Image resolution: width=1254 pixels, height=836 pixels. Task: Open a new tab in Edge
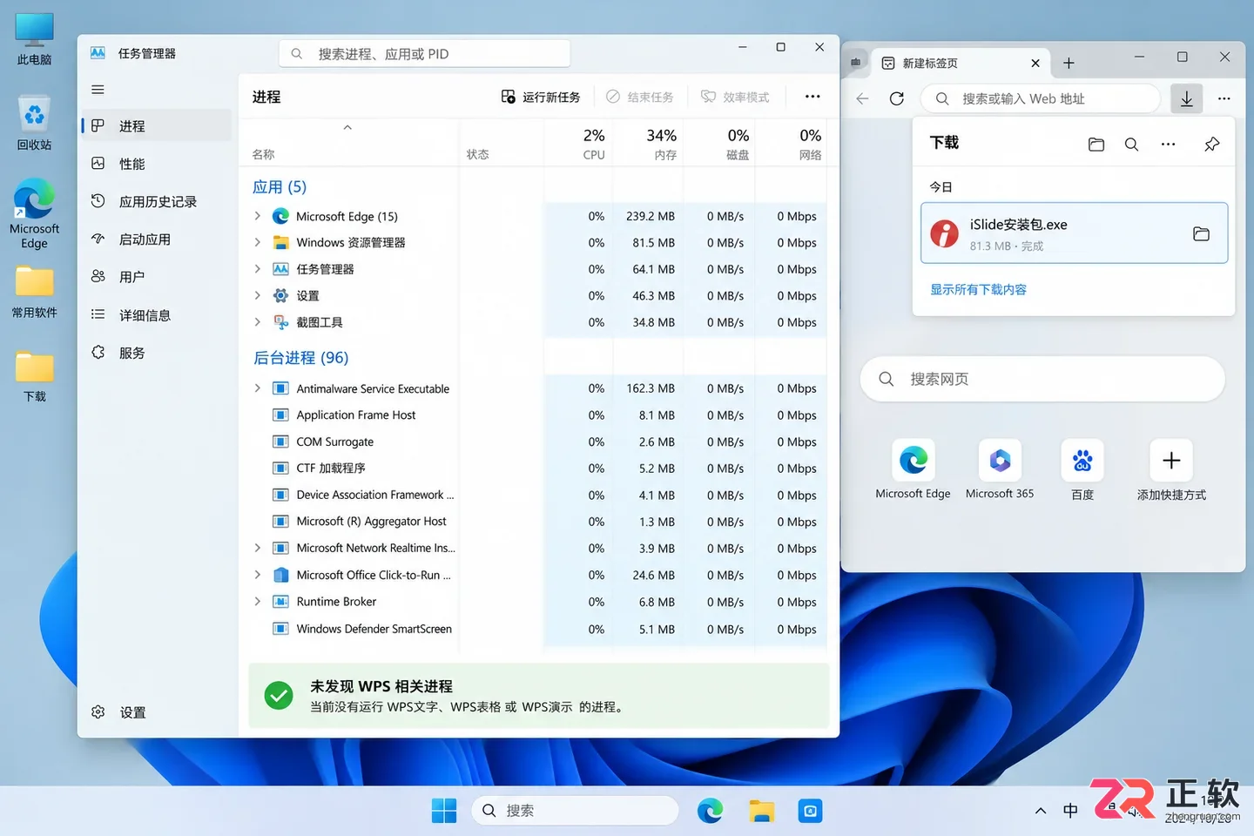(x=1069, y=63)
